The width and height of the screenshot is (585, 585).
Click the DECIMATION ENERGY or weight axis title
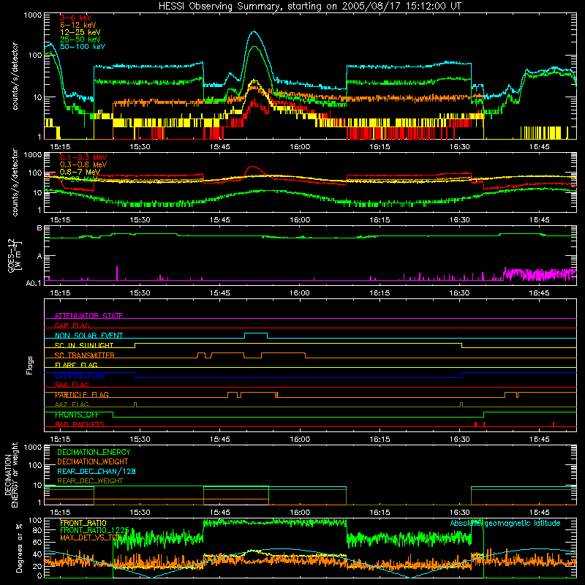[11, 475]
